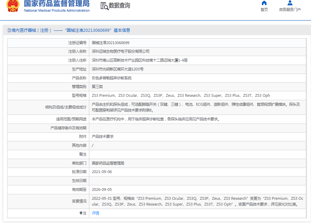Viewport: 311px width, 223px height.
Task: Click the 审批部门 row label
Action: coord(79,163)
